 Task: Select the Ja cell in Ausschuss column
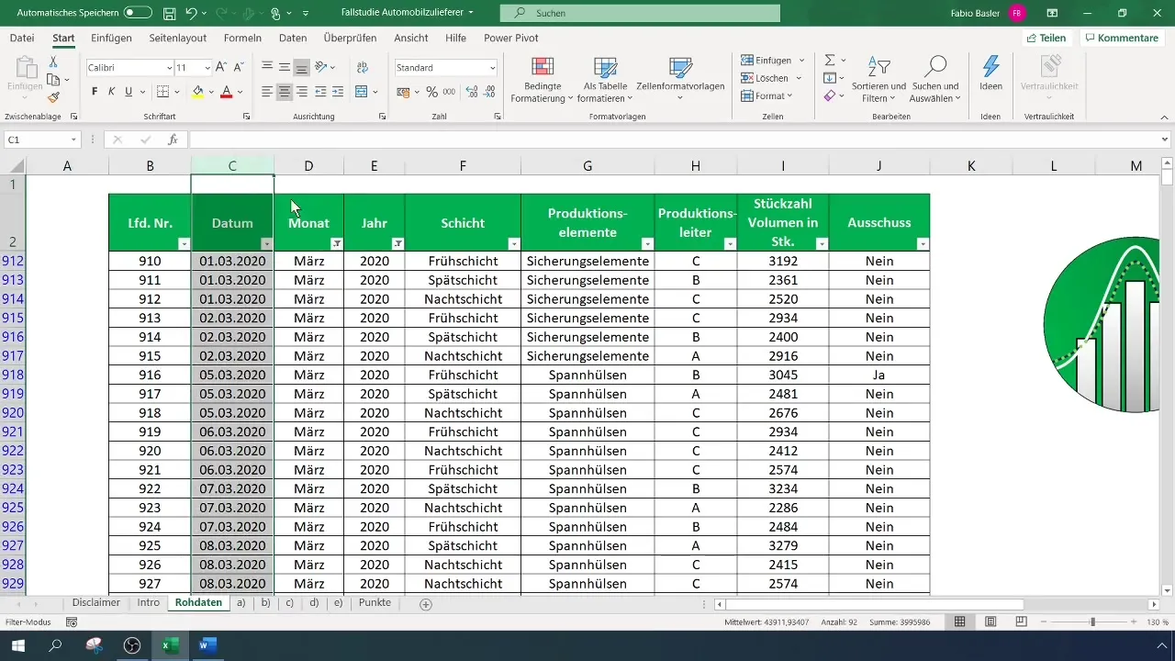coord(878,375)
